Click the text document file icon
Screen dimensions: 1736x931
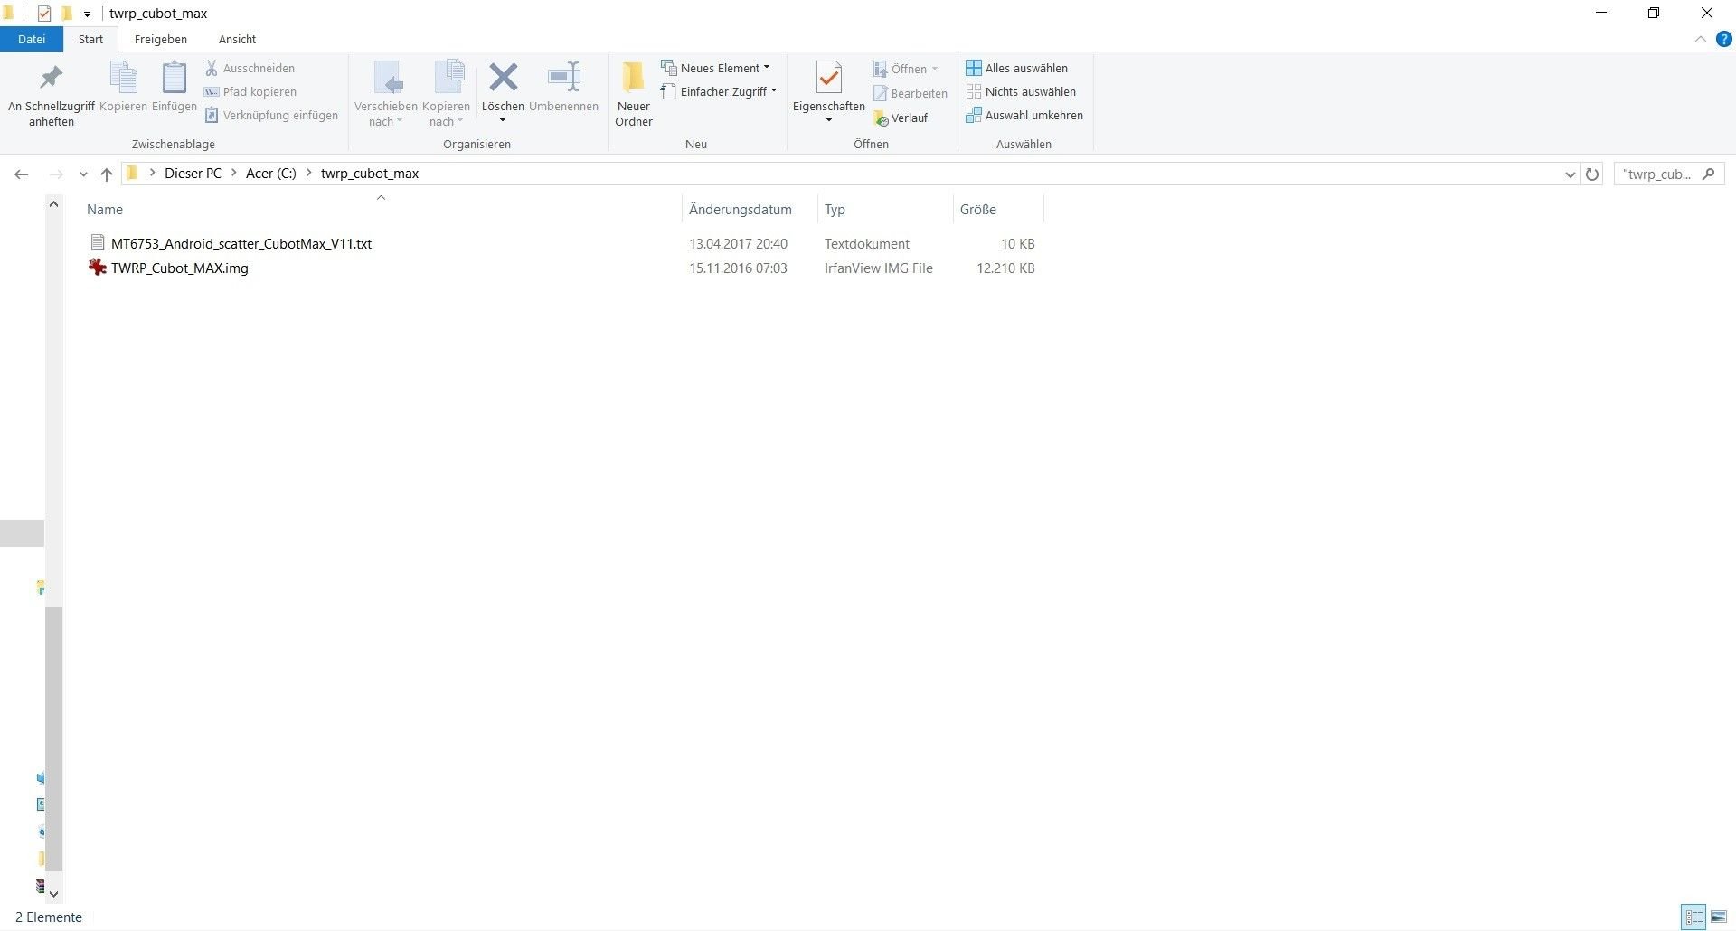[97, 242]
